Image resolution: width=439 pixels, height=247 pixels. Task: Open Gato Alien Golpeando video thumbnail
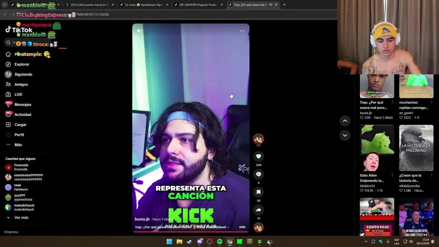click(x=377, y=148)
